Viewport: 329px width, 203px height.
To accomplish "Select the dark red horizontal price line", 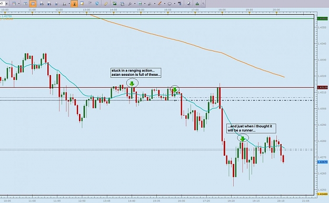I will [157, 87].
